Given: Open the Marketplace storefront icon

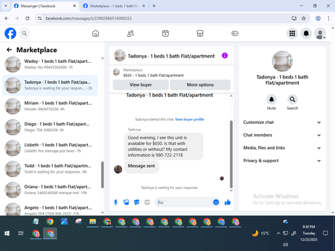Looking at the screenshot, I should click(200, 33).
